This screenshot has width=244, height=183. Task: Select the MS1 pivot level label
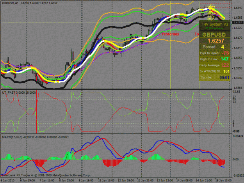pyautogui.click(x=211, y=19)
